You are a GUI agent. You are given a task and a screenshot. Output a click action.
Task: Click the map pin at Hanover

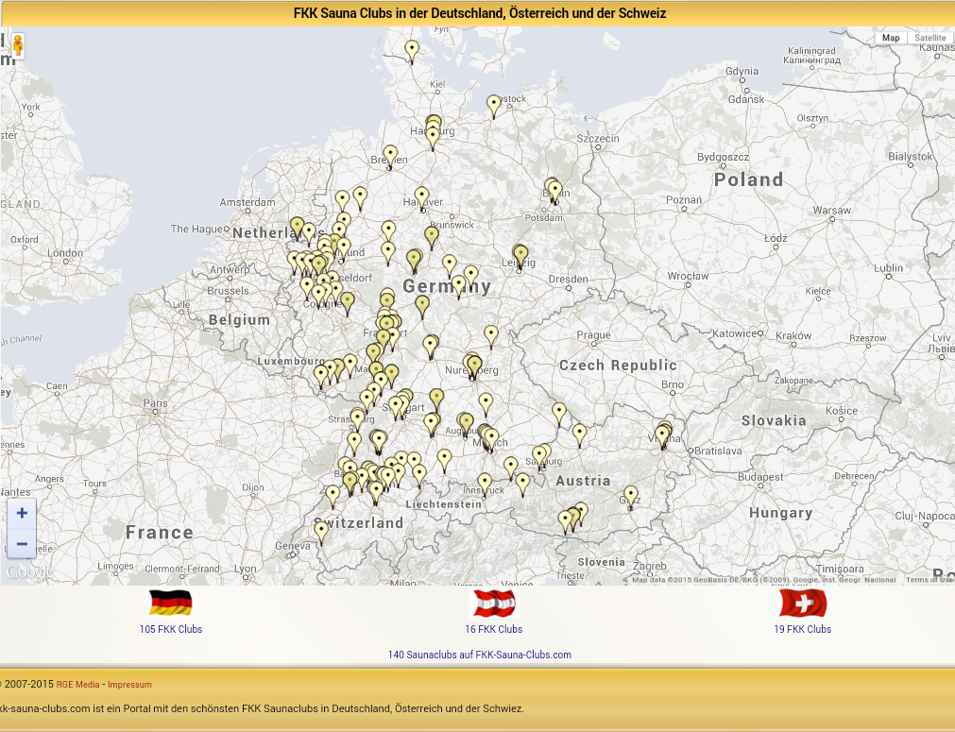click(x=422, y=196)
